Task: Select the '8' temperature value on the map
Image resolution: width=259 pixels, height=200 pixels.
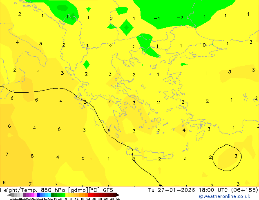Action: tap(4, 182)
